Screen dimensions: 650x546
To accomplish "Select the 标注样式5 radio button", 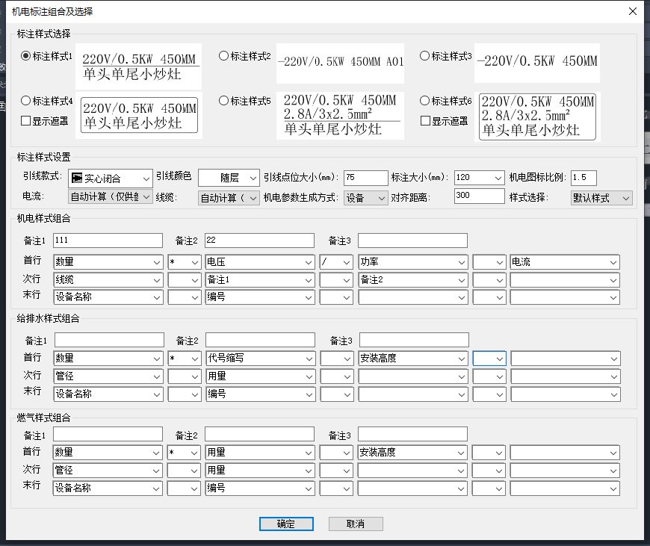I will [223, 100].
